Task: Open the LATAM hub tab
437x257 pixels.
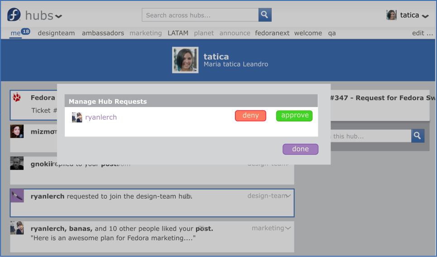Action: point(178,33)
